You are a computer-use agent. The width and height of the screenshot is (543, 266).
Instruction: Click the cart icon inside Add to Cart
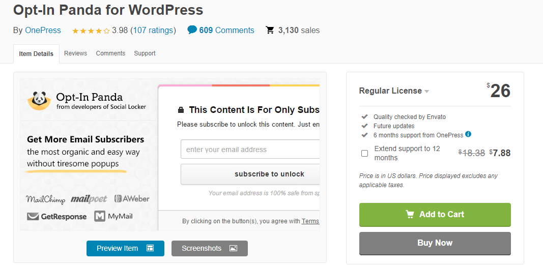pos(410,215)
